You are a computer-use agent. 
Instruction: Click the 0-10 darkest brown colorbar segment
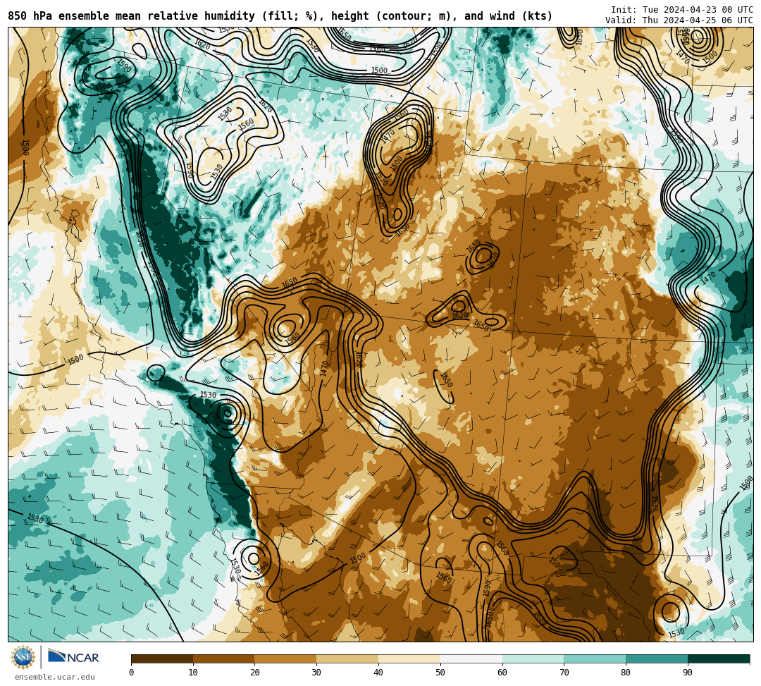click(x=162, y=659)
